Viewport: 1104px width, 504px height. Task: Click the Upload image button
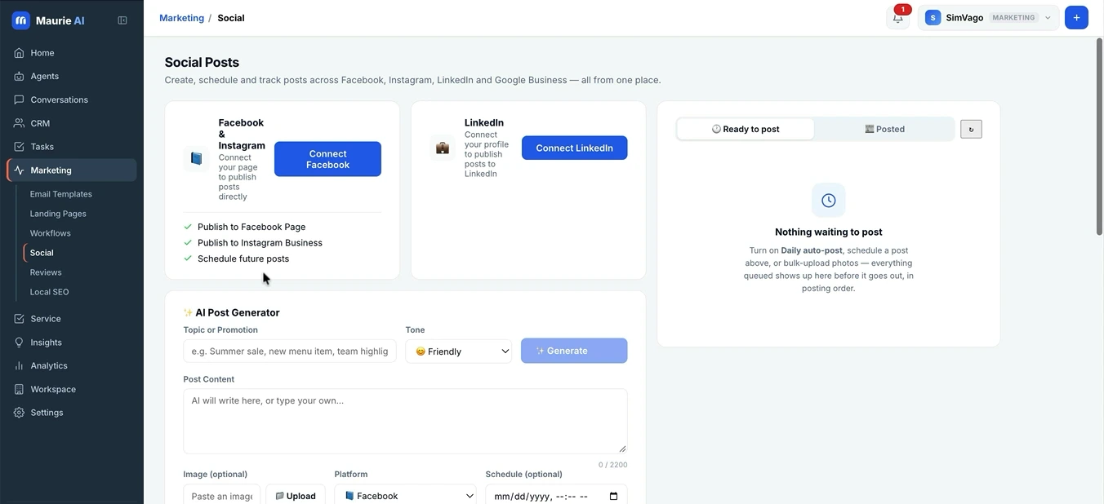[x=296, y=496]
